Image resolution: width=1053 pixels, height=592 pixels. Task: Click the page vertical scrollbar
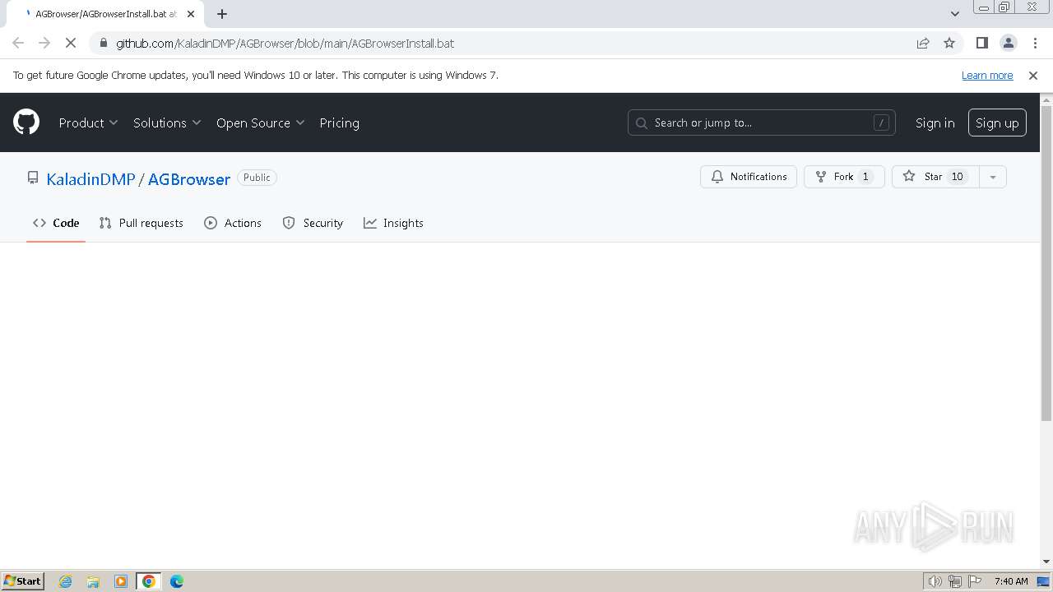[1046, 263]
